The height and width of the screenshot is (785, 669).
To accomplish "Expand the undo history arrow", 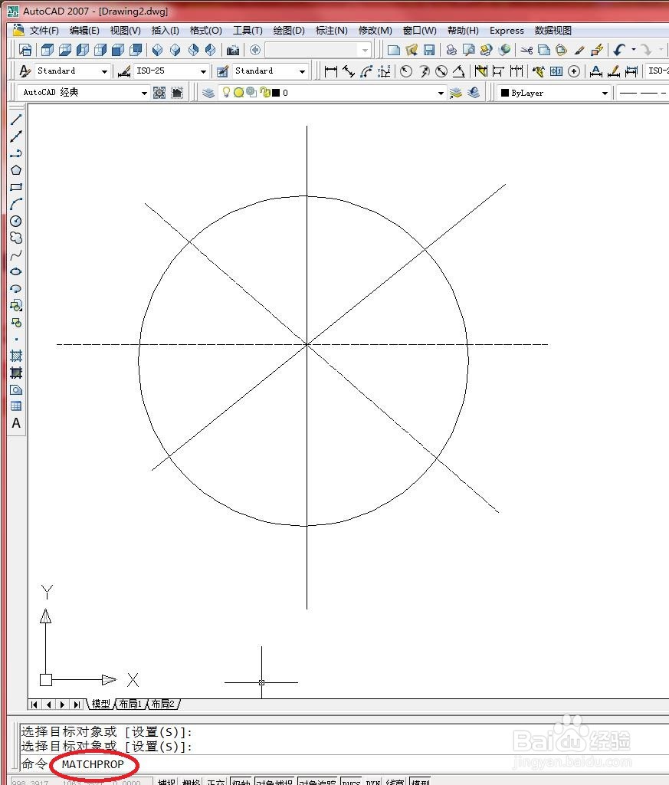I will pos(634,50).
